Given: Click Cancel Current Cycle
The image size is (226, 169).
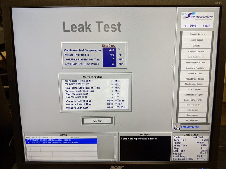Looking at the screenshot, I should pos(193,100).
